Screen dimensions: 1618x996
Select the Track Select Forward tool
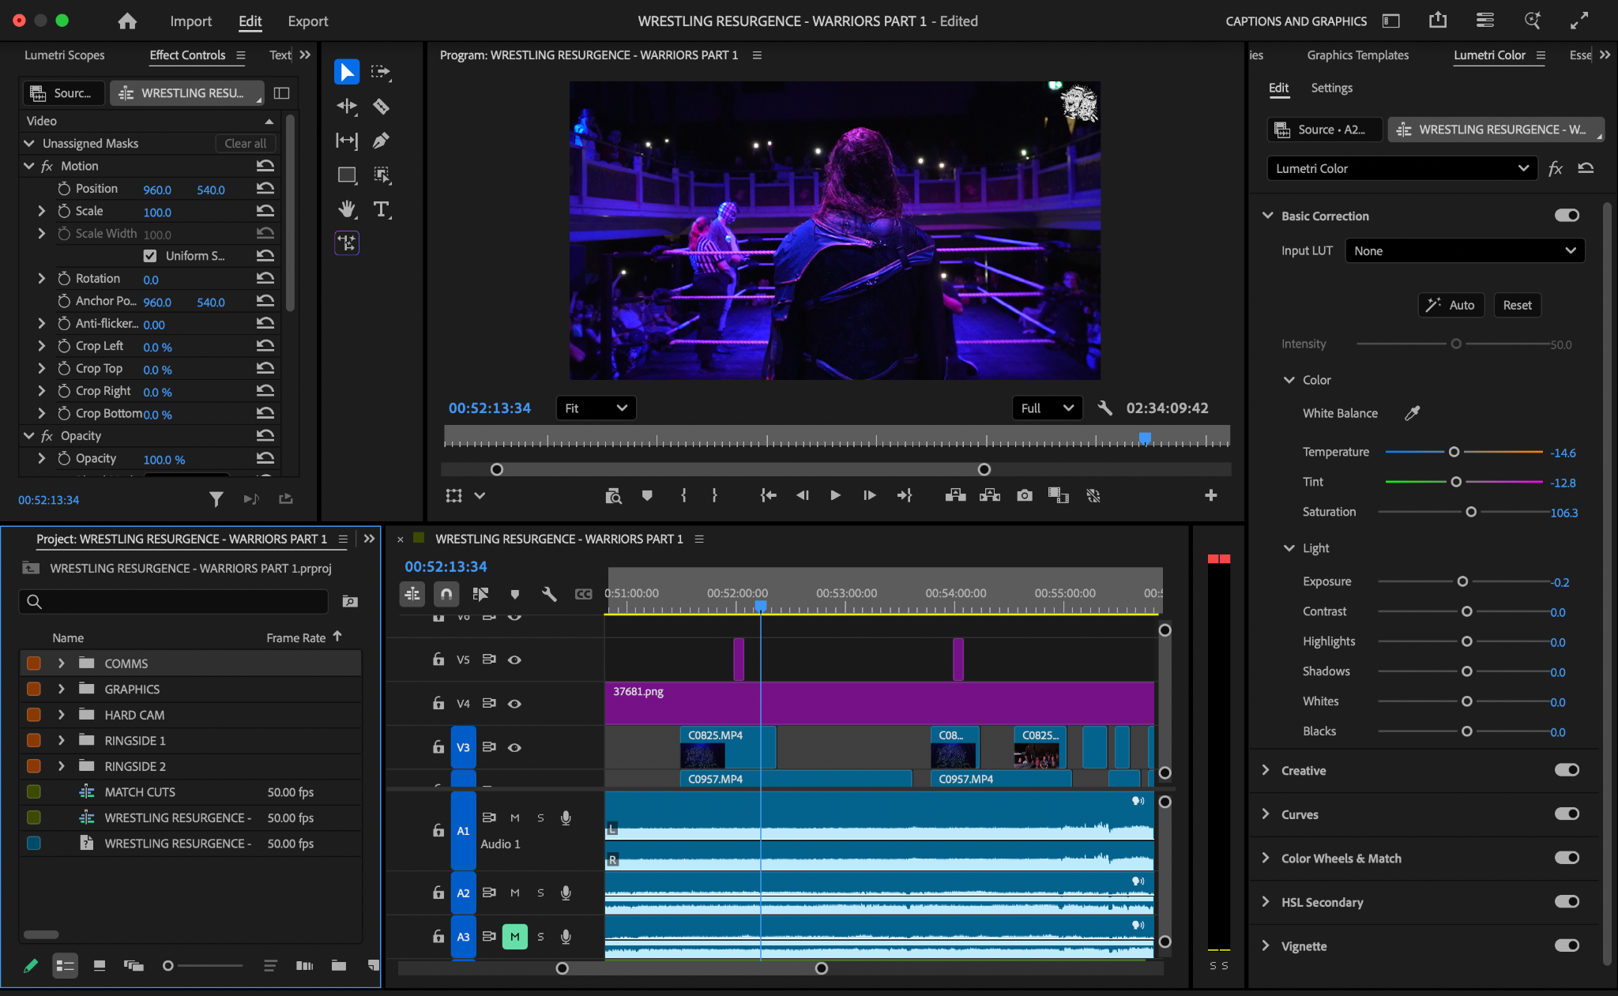(381, 72)
